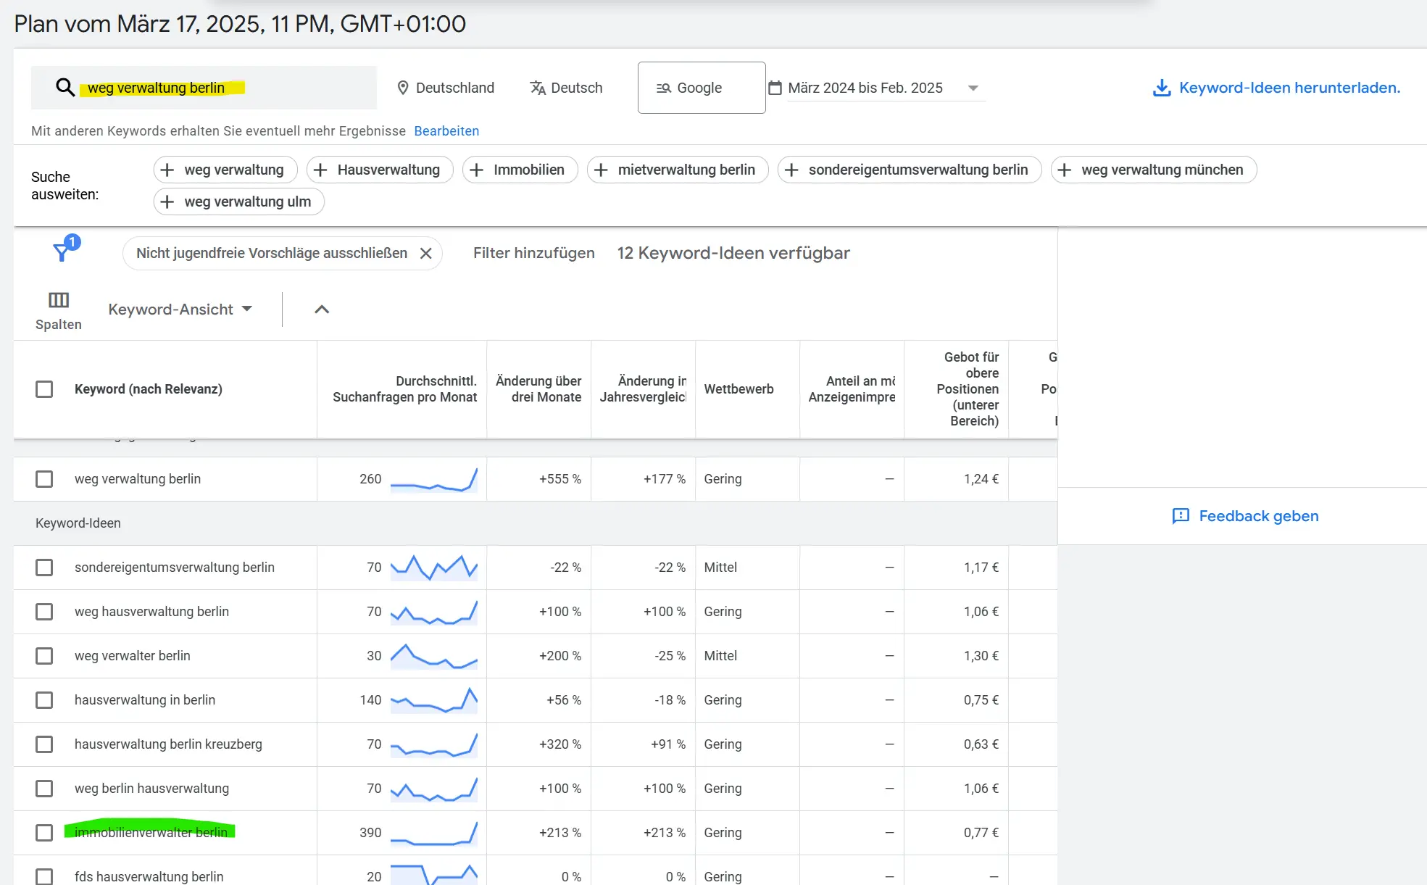Open the date range dropdown arrow
Viewport: 1427px width, 885px height.
(x=973, y=88)
